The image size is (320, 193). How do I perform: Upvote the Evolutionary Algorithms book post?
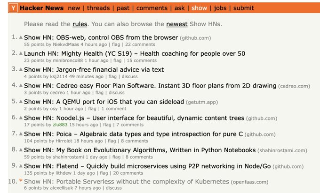point(21,150)
